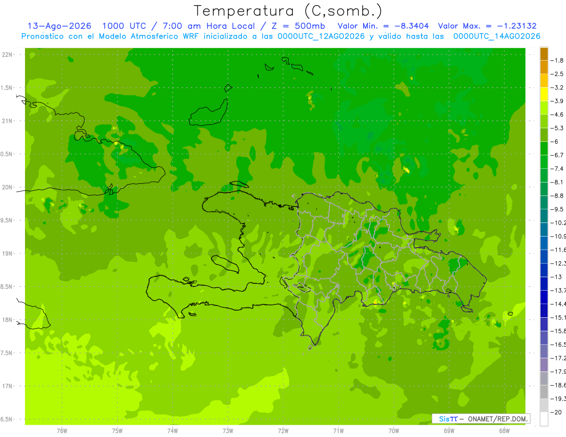The image size is (566, 437).
Task: Click the legend value '-9.5'
Action: (557, 209)
